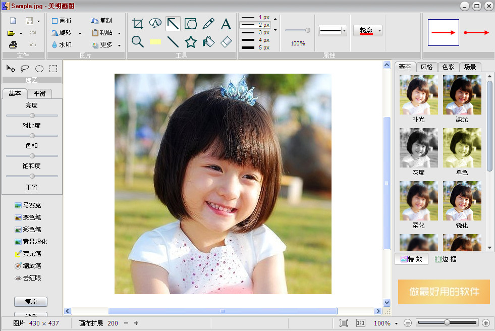Viewport: 495px width, 331px height.
Task: Click the 亮度 brightness slider
Action: point(32,116)
